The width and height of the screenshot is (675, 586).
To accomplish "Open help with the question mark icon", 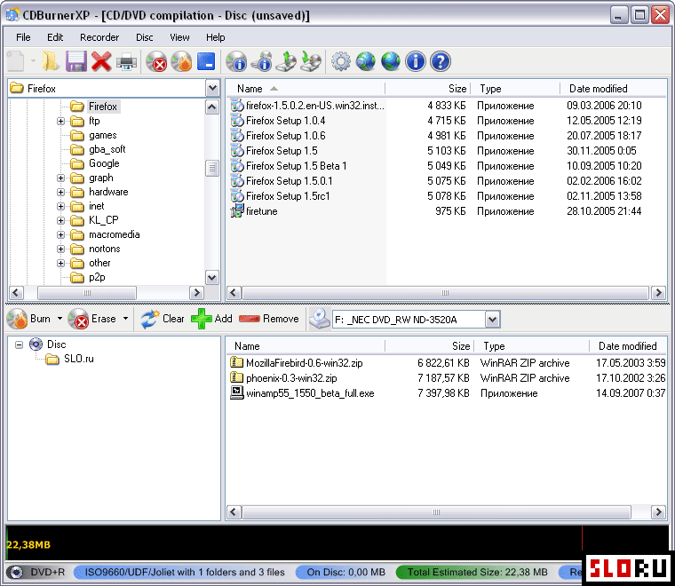I will coord(441,61).
